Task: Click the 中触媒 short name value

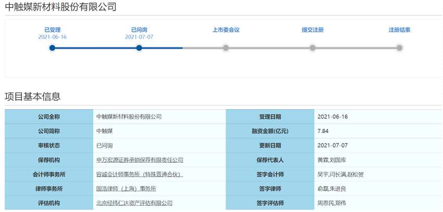Action: click(105, 131)
